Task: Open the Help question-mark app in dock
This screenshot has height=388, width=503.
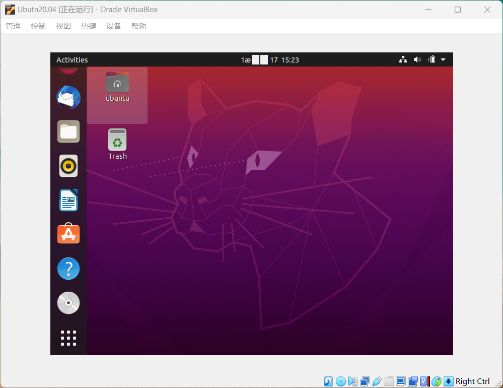Action: tap(68, 269)
